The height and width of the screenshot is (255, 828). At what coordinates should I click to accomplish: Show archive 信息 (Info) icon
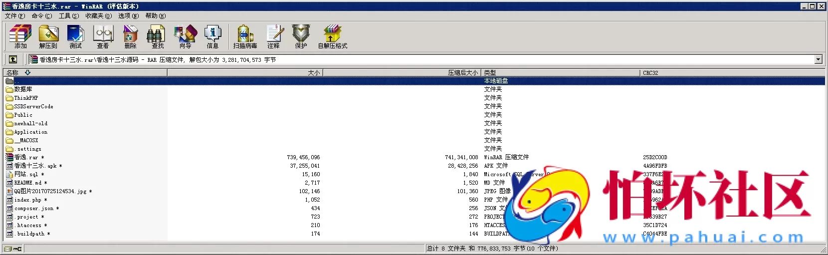point(213,37)
